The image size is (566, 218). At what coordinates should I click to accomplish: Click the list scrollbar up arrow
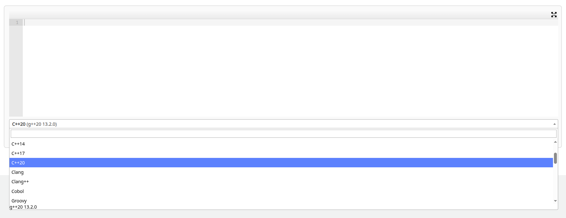click(x=555, y=142)
